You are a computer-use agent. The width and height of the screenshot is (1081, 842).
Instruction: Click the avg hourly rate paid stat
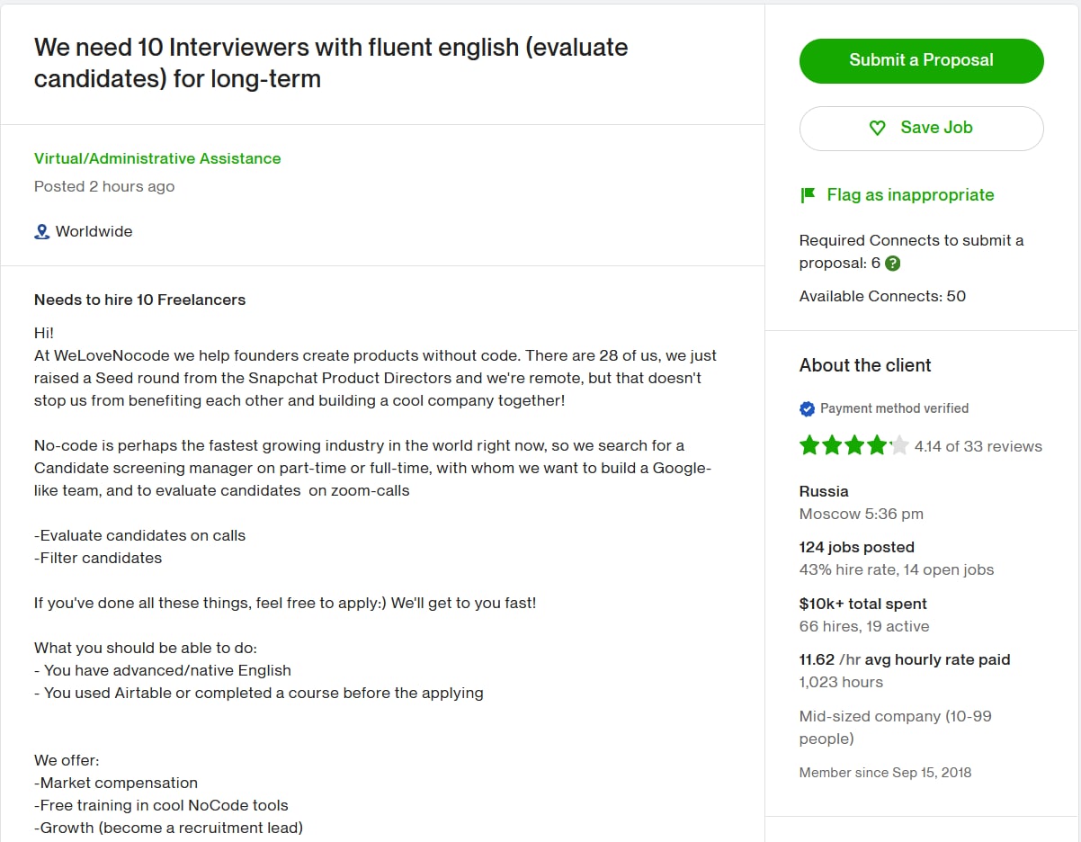[x=904, y=659]
